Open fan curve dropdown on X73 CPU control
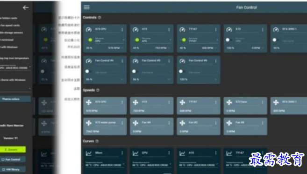Image resolution: width=307 pixels, height=174 pixels. [110, 40]
